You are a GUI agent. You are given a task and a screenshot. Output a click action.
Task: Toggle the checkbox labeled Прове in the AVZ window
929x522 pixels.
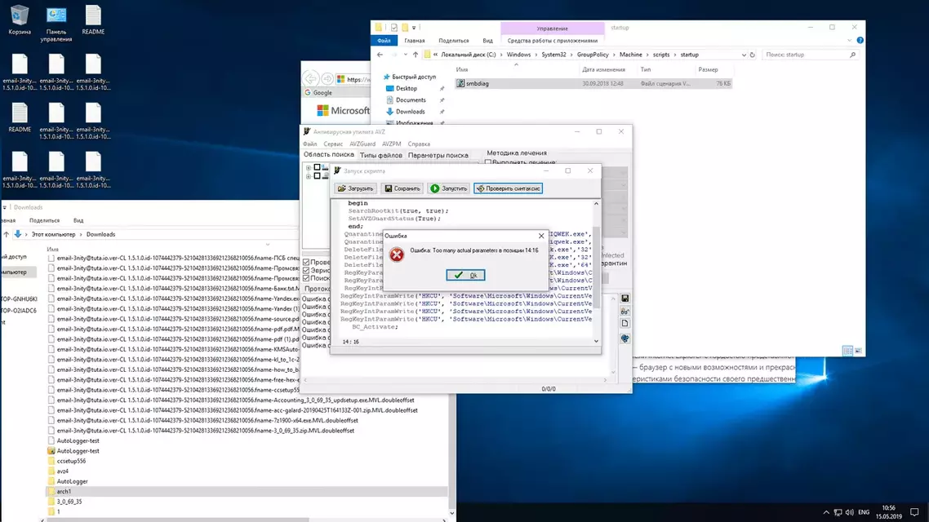click(306, 262)
